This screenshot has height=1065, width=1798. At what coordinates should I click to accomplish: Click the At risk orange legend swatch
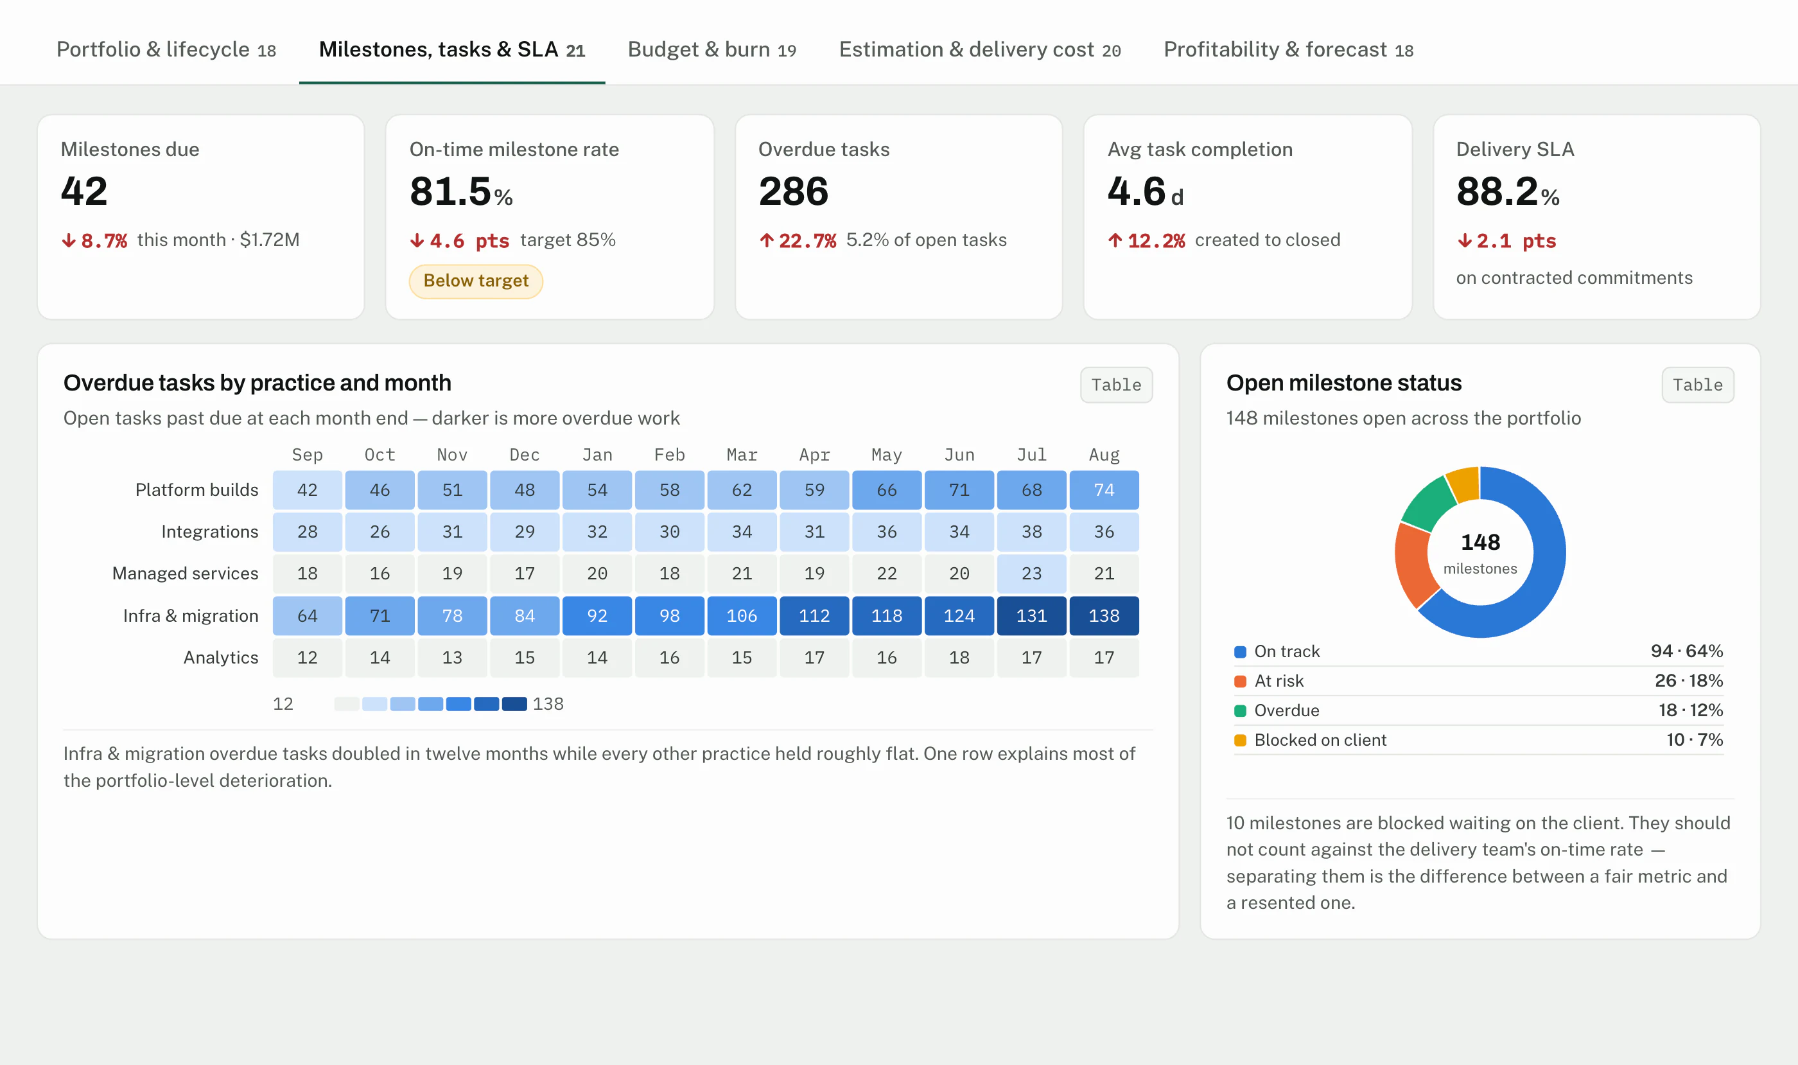(x=1239, y=681)
